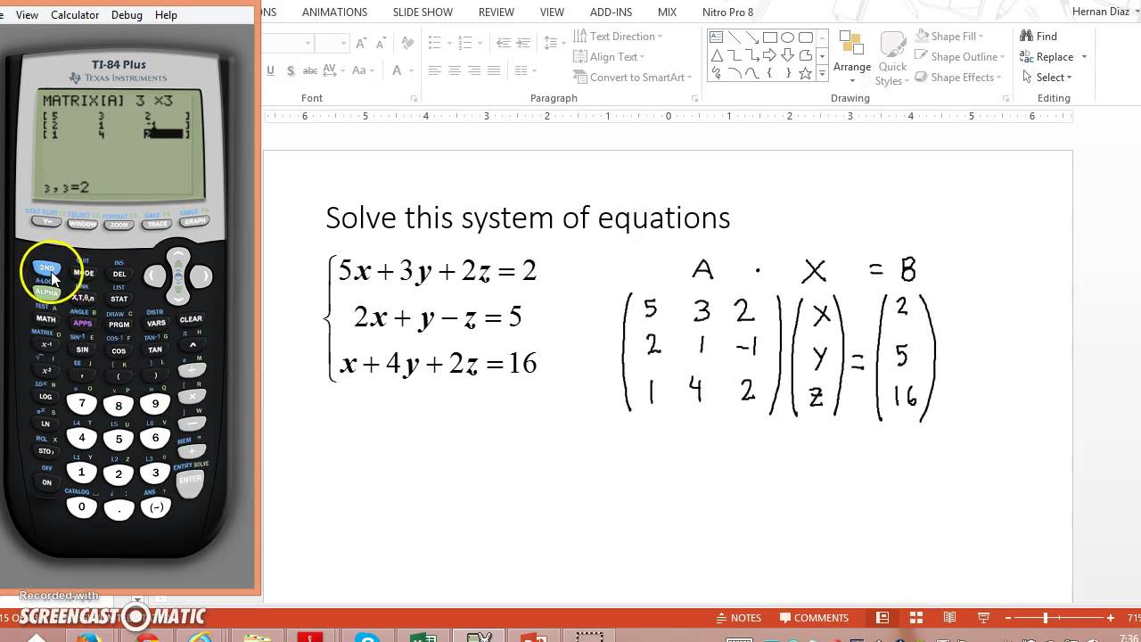Screen dimensions: 1141x642
Task: Open Help menu in emulator window
Action: [x=166, y=15]
